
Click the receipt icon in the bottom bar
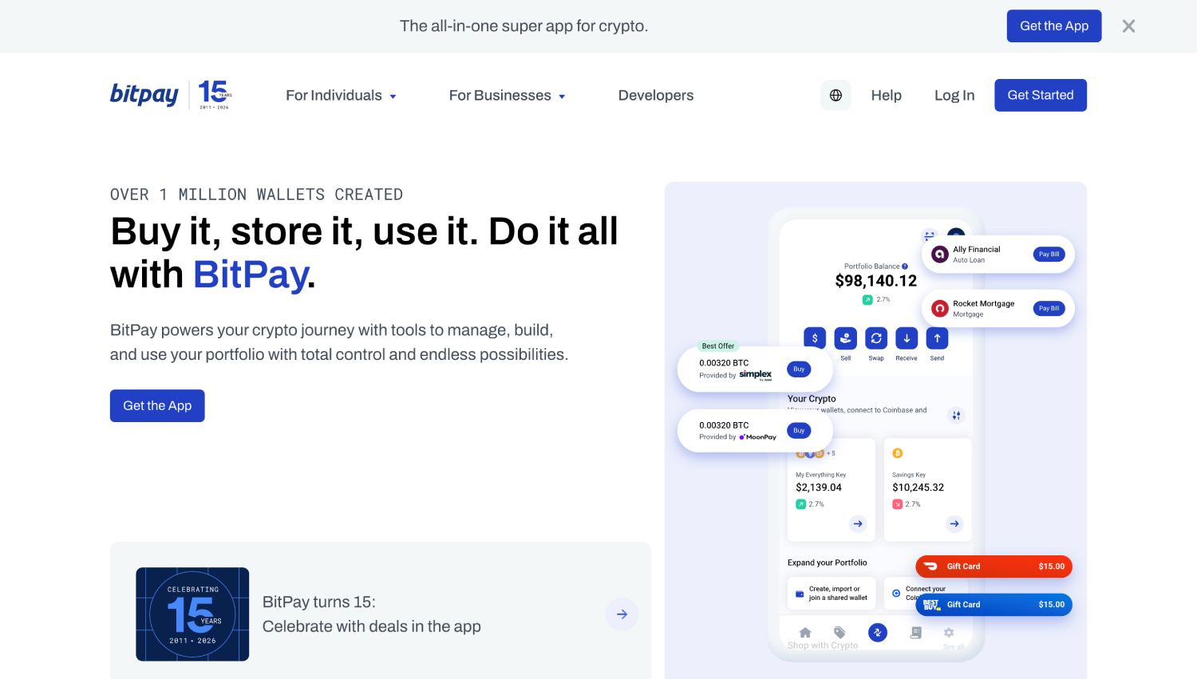tap(916, 633)
